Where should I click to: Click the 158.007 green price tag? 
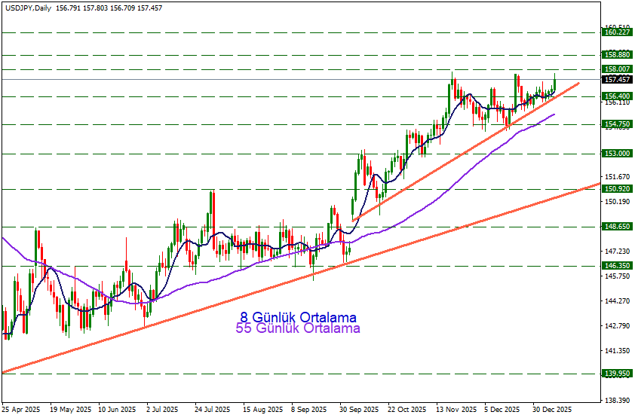617,69
